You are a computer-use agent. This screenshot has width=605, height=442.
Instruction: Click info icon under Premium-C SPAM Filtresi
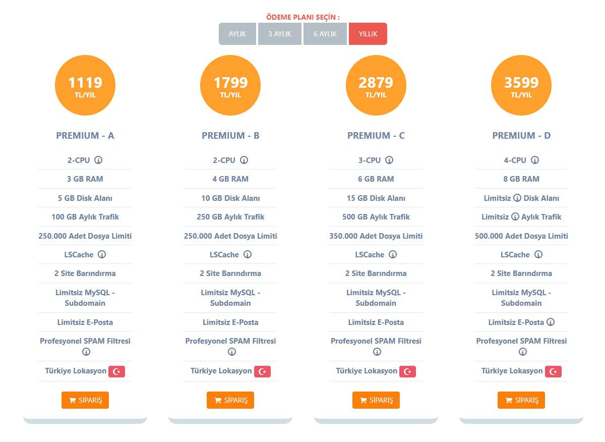[377, 352]
